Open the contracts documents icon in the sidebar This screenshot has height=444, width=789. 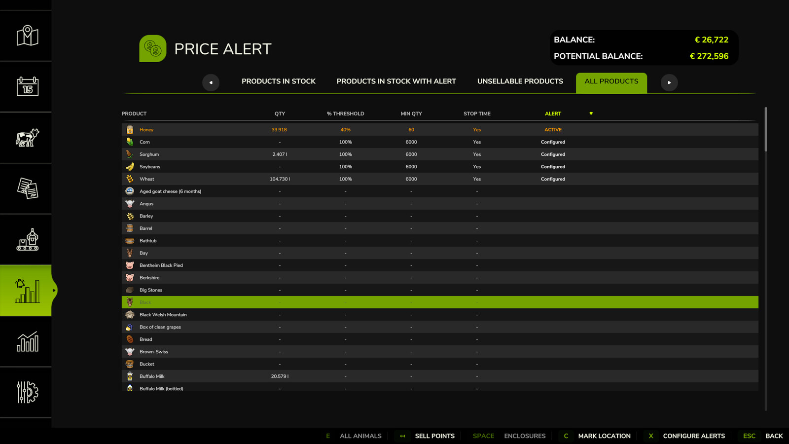point(27,188)
